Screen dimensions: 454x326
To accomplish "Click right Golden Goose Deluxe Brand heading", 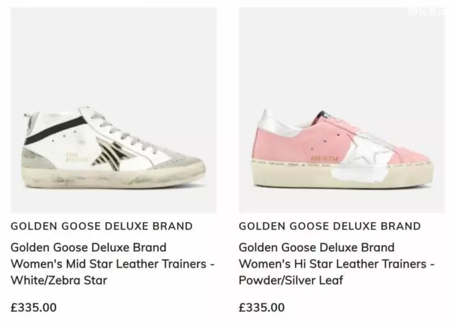I will [330, 226].
